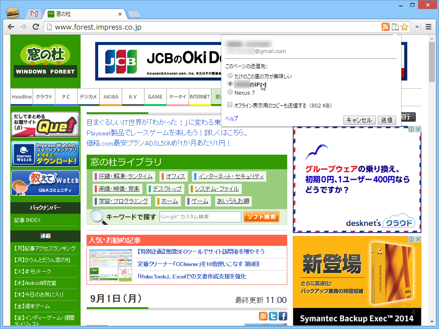Open the ヘルプ link in the dialog
439x329 pixels.
[231, 118]
